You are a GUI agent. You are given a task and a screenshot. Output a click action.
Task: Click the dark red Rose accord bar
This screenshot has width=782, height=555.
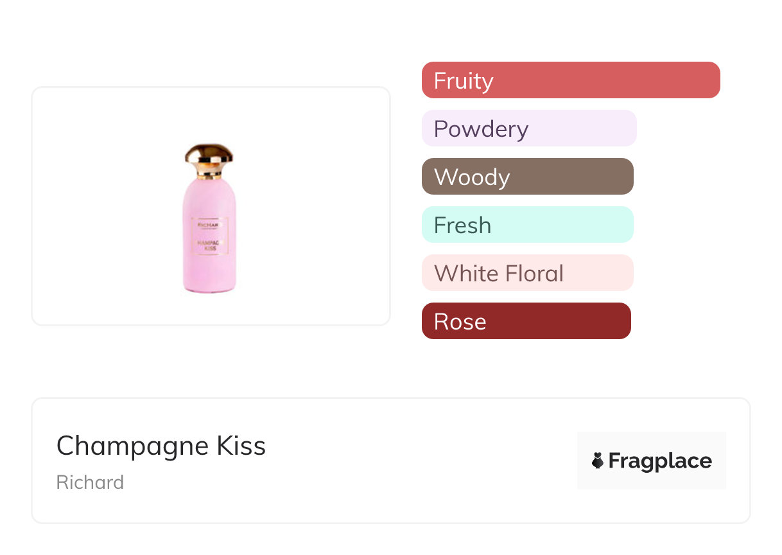click(x=526, y=321)
